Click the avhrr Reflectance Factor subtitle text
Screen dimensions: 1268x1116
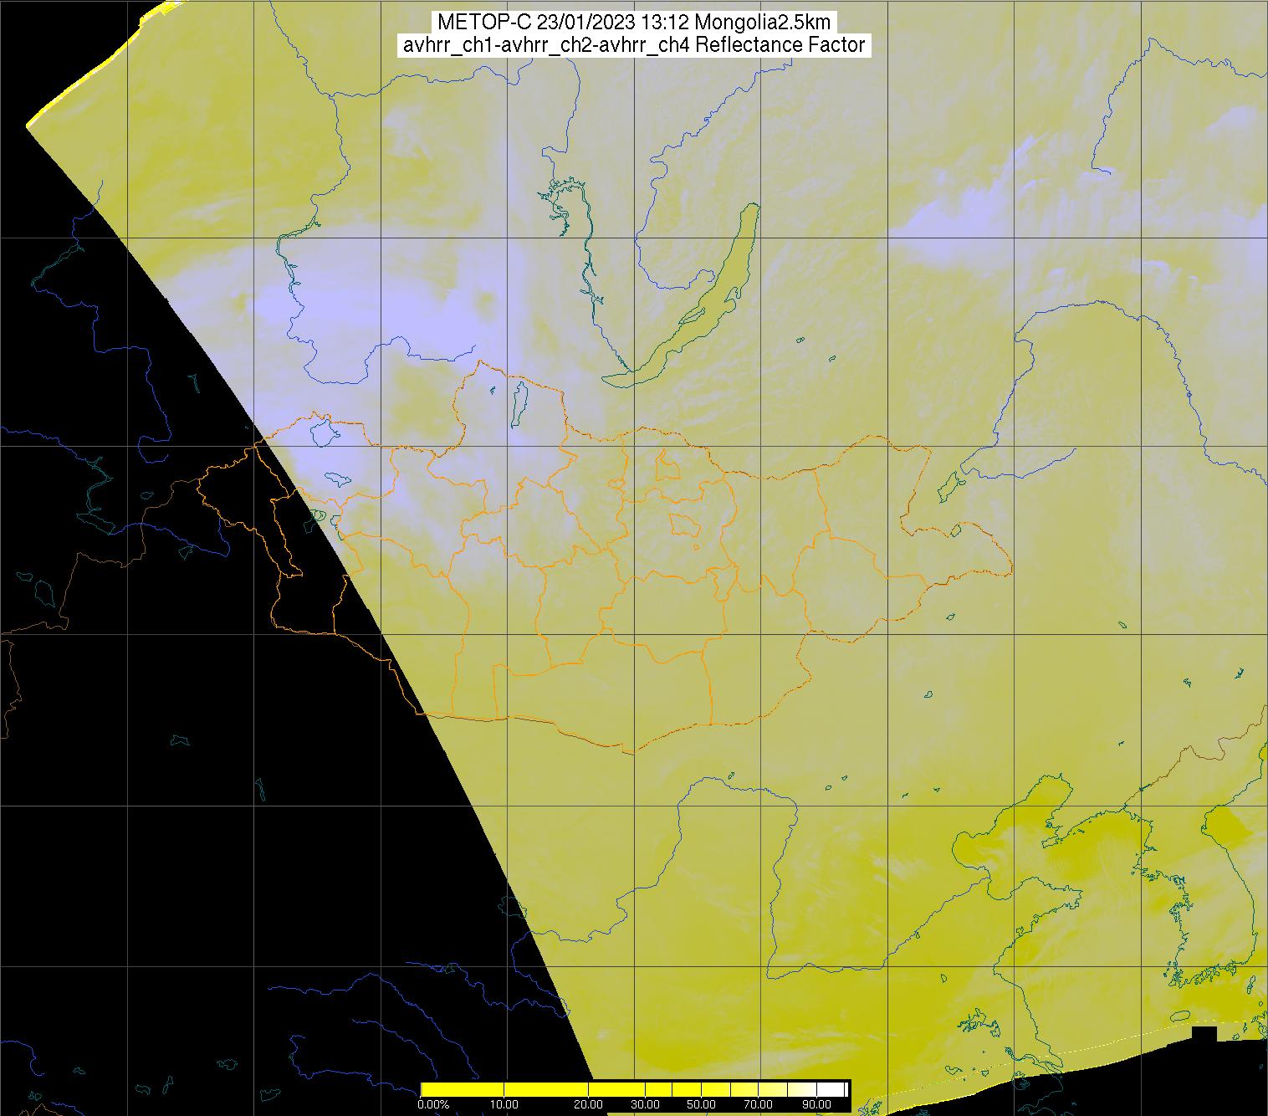pos(633,45)
